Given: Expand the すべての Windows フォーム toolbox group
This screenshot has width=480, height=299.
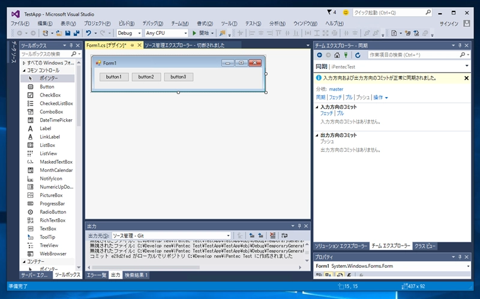Looking at the screenshot, I should pos(24,63).
